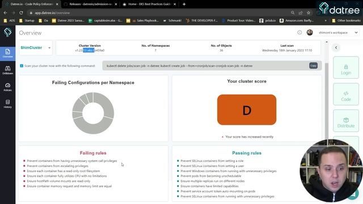Open the ShimCluster cluster selector
The width and height of the screenshot is (363, 204).
(x=36, y=48)
